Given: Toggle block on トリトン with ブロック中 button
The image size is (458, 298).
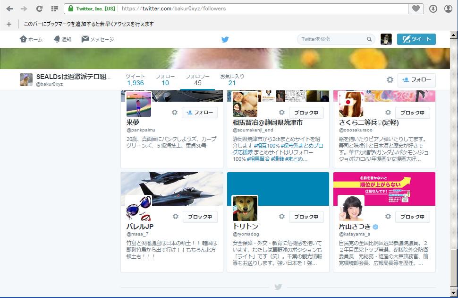Looking at the screenshot, I should [x=306, y=217].
